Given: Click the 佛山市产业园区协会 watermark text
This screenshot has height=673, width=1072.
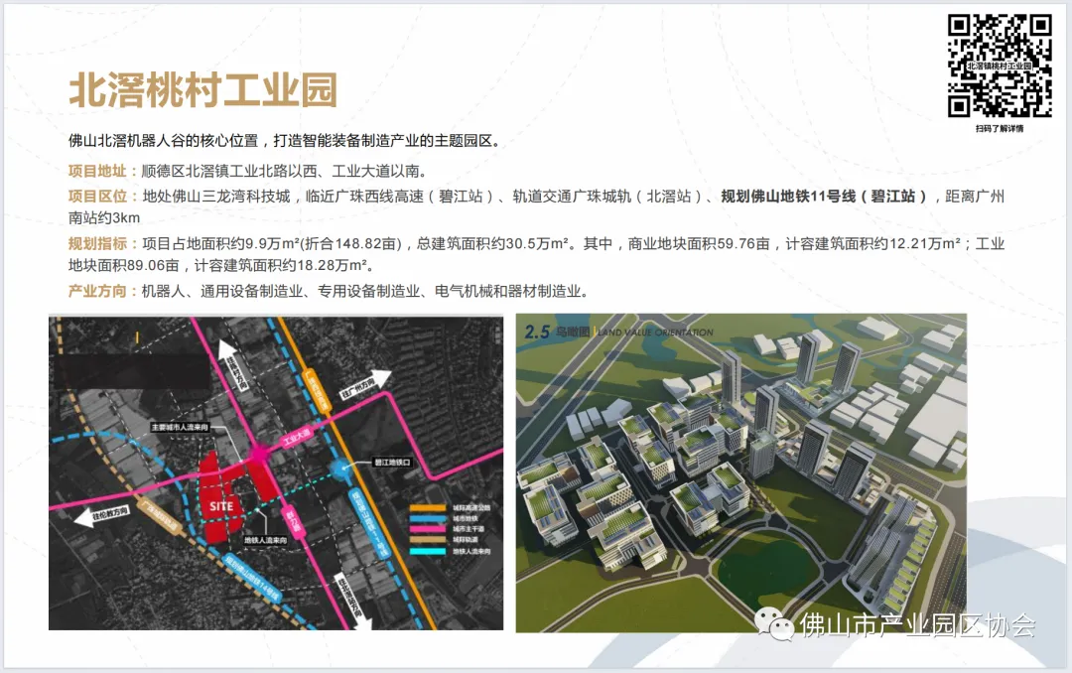Looking at the screenshot, I should (917, 625).
